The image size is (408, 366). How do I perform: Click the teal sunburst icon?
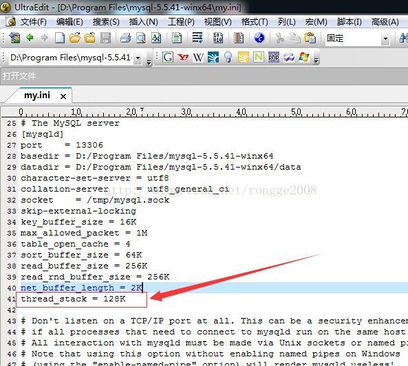click(213, 57)
